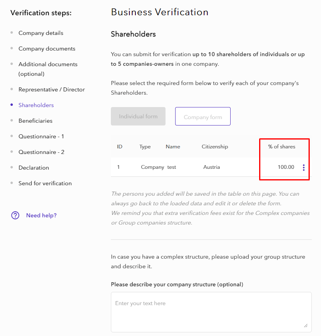Click the Need help question mark icon

(x=15, y=215)
